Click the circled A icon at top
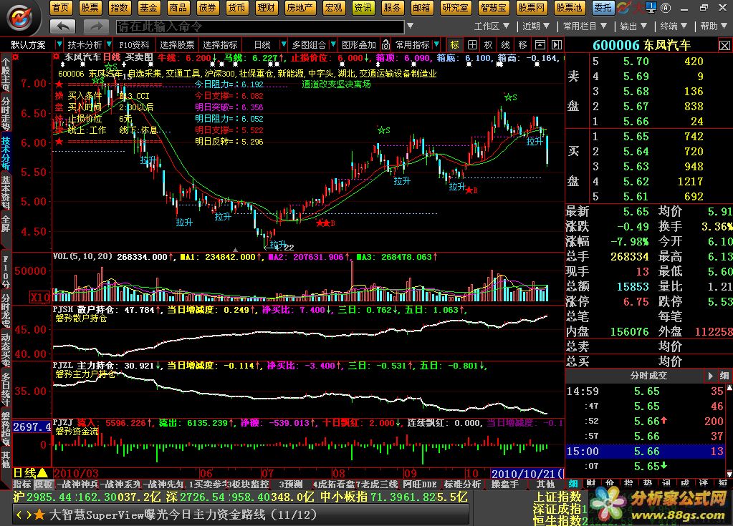The height and width of the screenshot is (526, 733). coord(666,7)
